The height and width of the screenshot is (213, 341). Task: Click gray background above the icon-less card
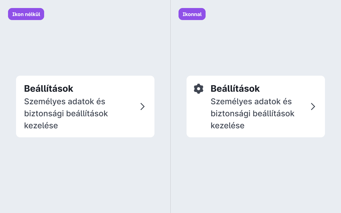(x=85, y=48)
